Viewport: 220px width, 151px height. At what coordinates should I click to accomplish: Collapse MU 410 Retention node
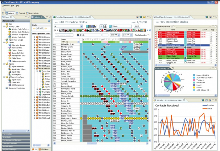click(x=34, y=68)
